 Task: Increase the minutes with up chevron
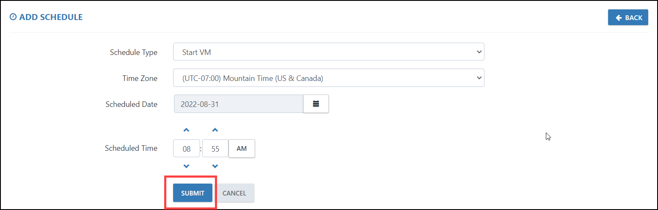click(x=215, y=130)
